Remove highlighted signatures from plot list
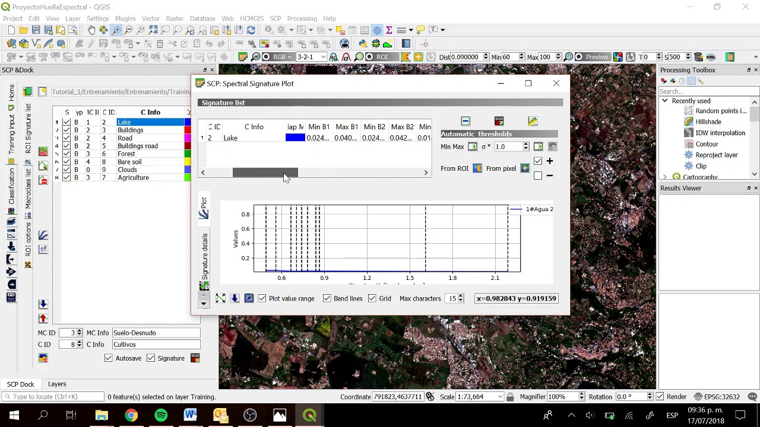760x427 pixels. click(x=465, y=121)
